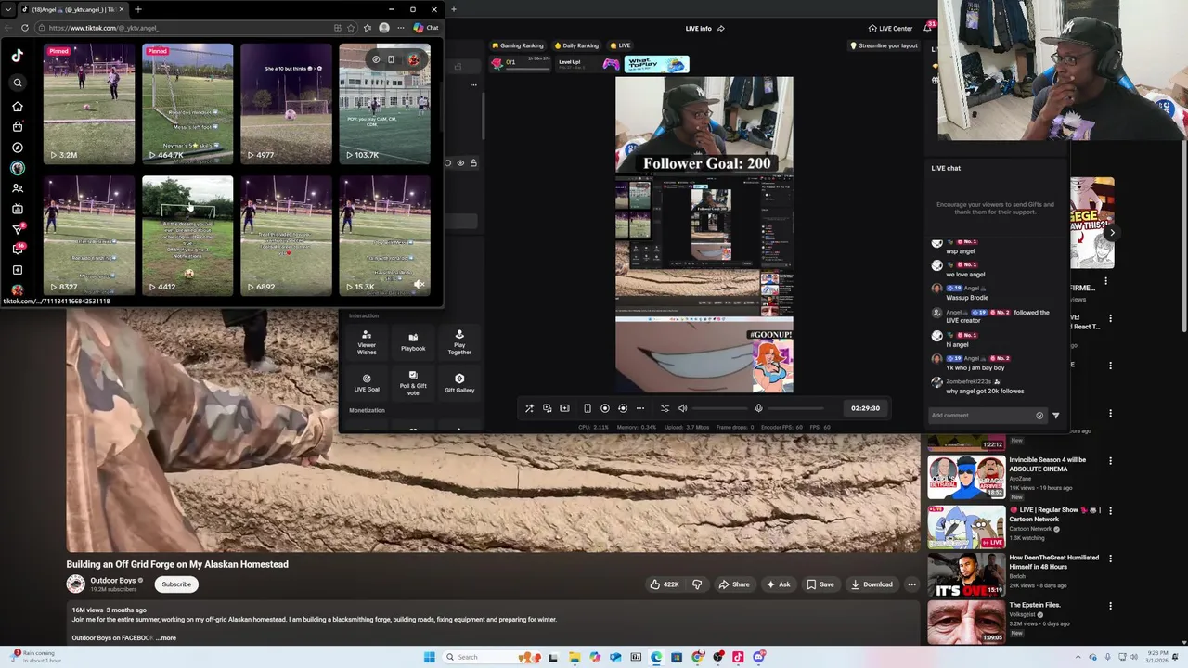
Task: Open a new browser tab
Action: click(x=137, y=9)
